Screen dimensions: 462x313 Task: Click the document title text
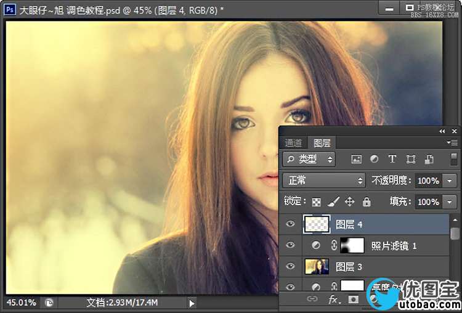pyautogui.click(x=121, y=10)
